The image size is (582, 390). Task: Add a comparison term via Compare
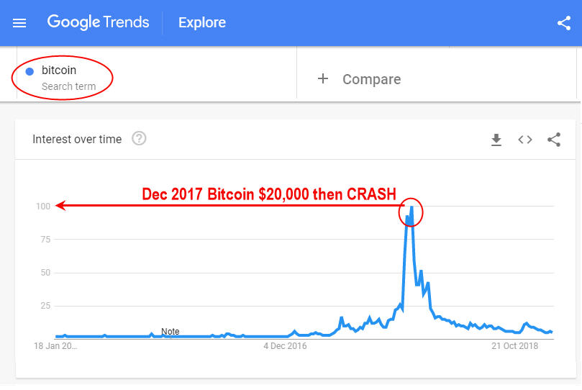tap(371, 79)
